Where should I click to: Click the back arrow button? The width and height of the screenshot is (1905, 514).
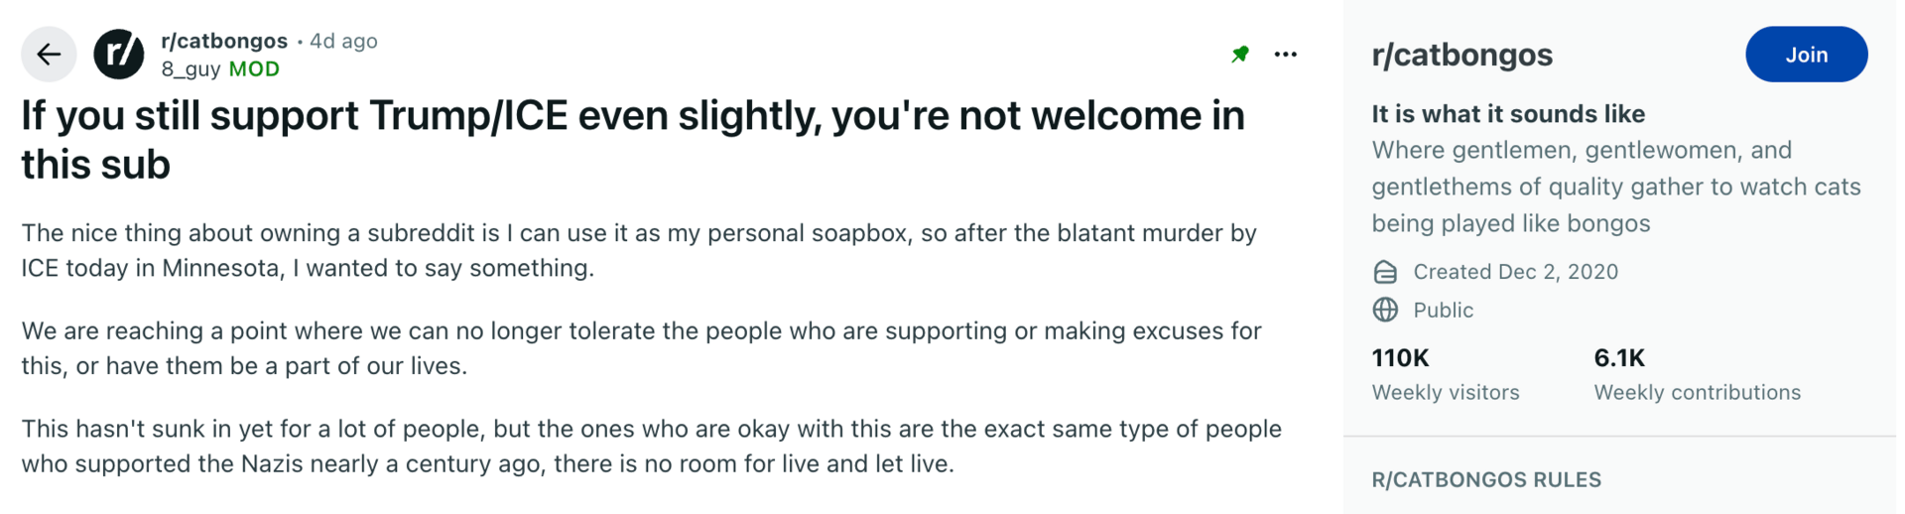[x=49, y=55]
